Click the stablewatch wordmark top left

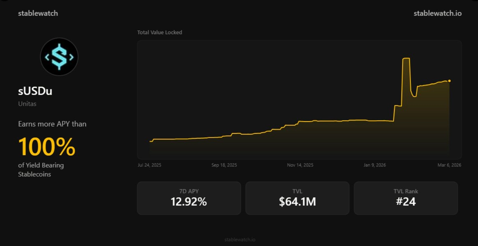coord(38,13)
